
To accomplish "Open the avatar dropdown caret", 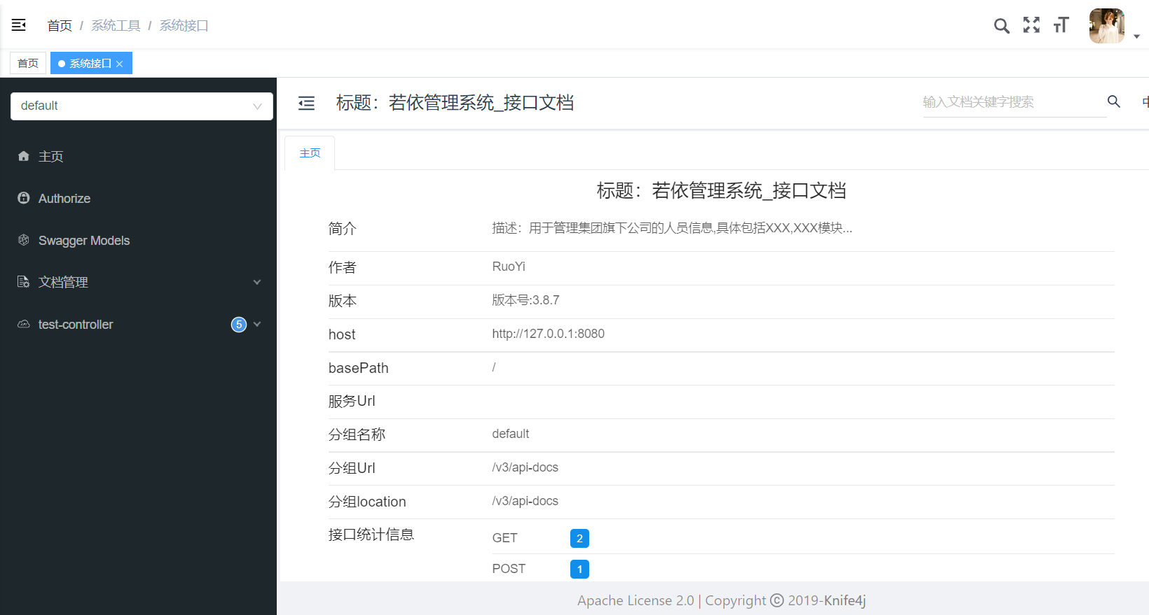I will click(x=1136, y=36).
